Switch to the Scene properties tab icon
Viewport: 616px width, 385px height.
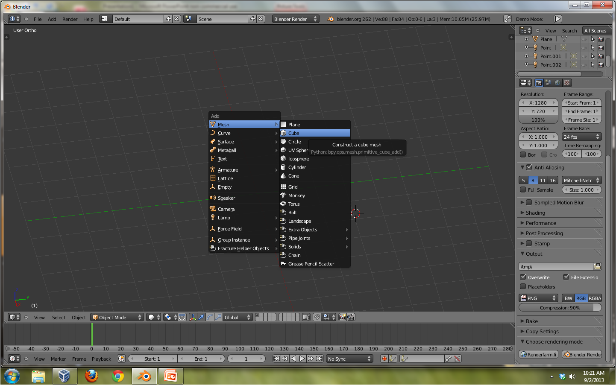(x=548, y=83)
